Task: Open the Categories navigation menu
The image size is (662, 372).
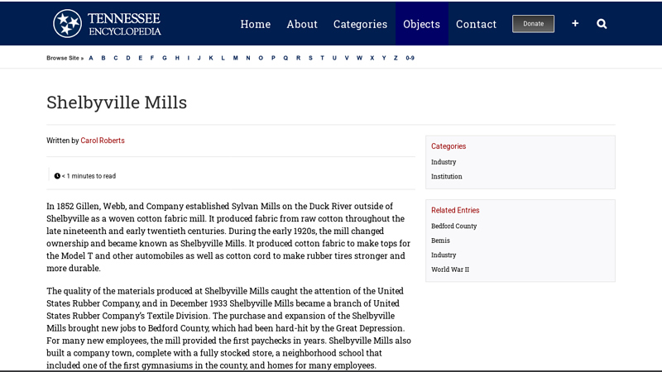Action: coord(360,24)
